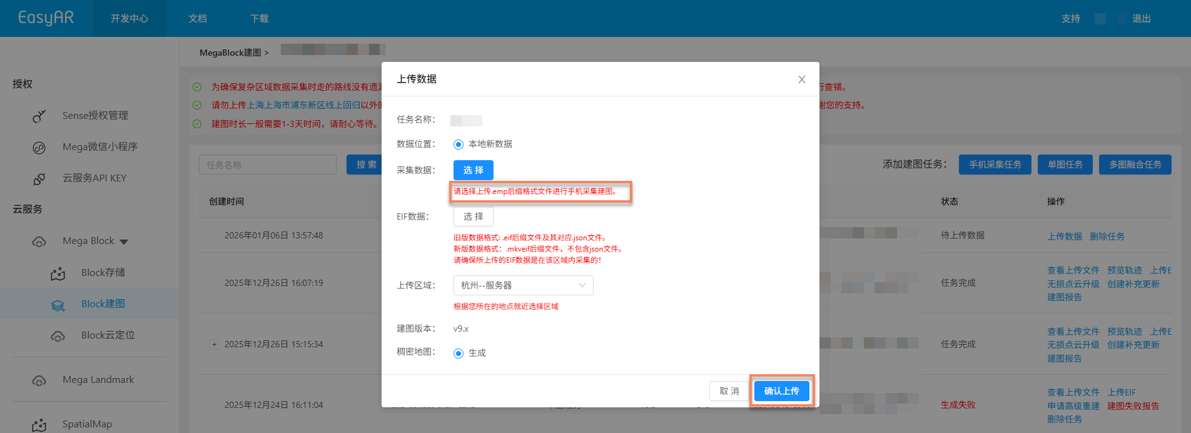This screenshot has width=1191, height=433.
Task: Click 预览轨迹 in 16:07:19 row
Action: (x=1125, y=270)
